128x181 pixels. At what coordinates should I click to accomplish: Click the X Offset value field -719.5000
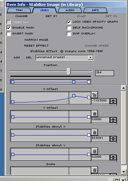100,101
